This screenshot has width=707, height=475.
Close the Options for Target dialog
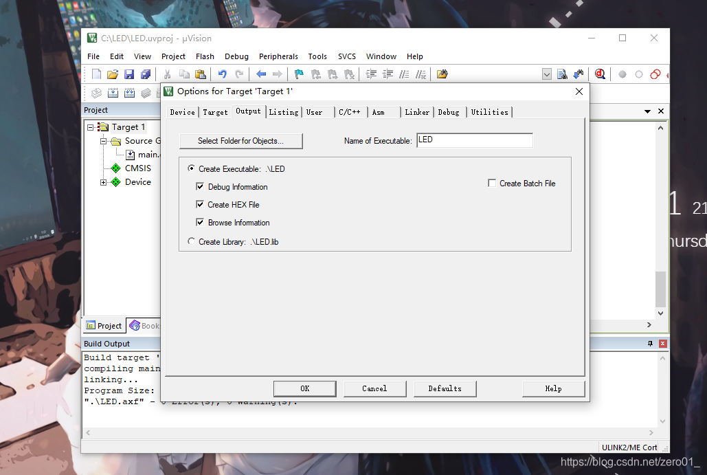tap(579, 91)
